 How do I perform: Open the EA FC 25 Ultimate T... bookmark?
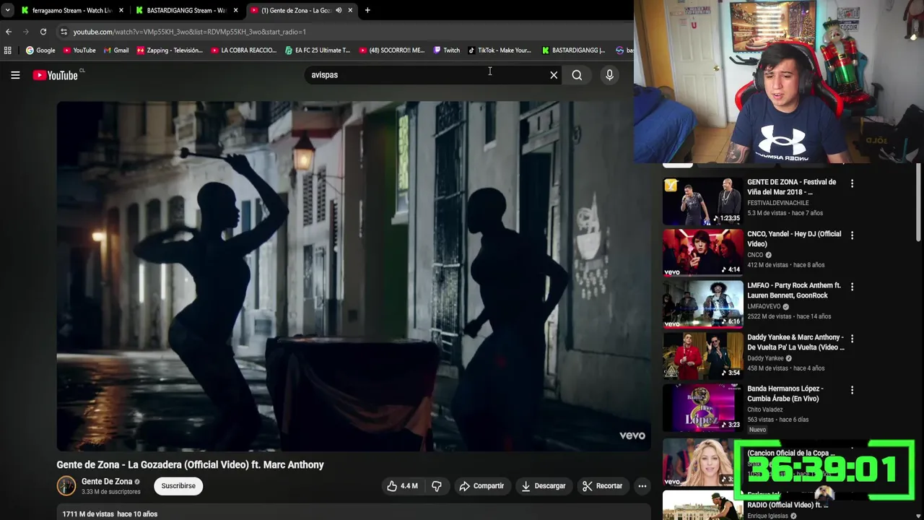point(318,51)
